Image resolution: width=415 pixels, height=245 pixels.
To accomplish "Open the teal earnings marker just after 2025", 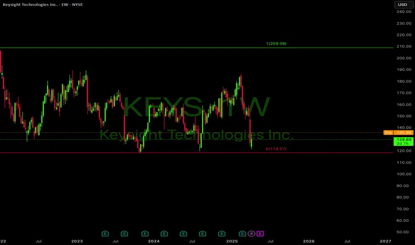I will tap(242, 233).
